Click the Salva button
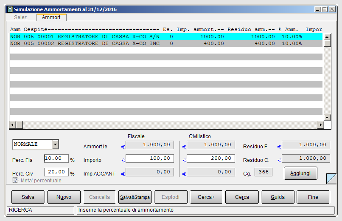This screenshot has height=221, width=342. click(x=28, y=197)
